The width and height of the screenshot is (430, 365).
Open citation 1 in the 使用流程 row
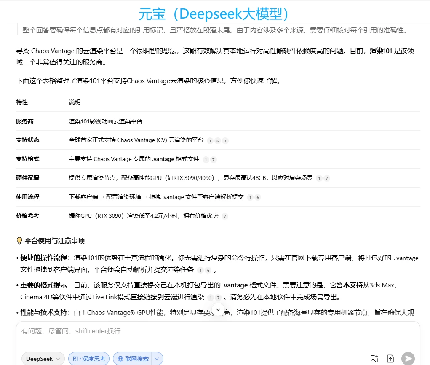click(250, 197)
